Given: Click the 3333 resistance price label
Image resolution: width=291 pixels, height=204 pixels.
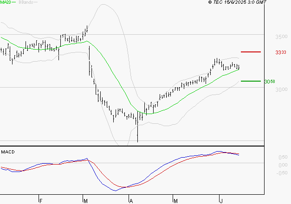Looking at the screenshot, I should 281,52.
